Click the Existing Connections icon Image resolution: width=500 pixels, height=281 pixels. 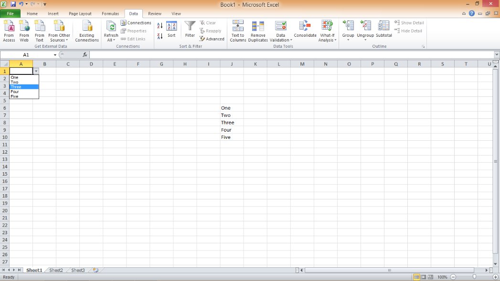(87, 26)
